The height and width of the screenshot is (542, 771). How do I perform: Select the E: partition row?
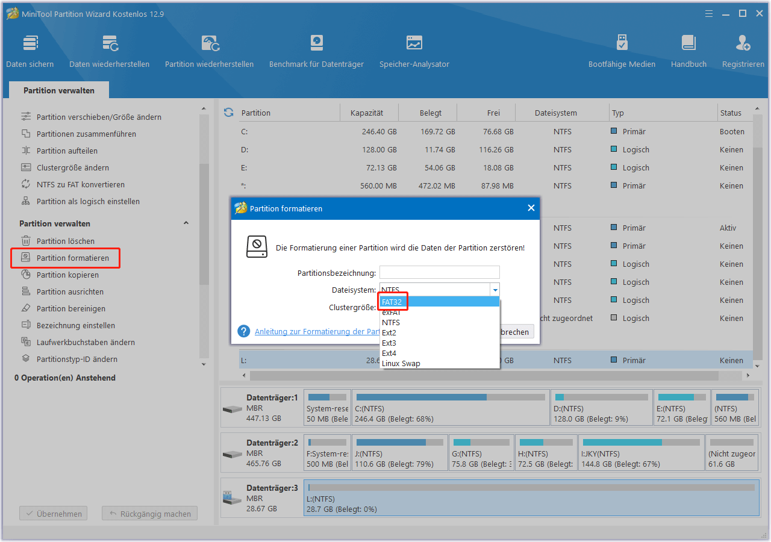pyautogui.click(x=496, y=167)
